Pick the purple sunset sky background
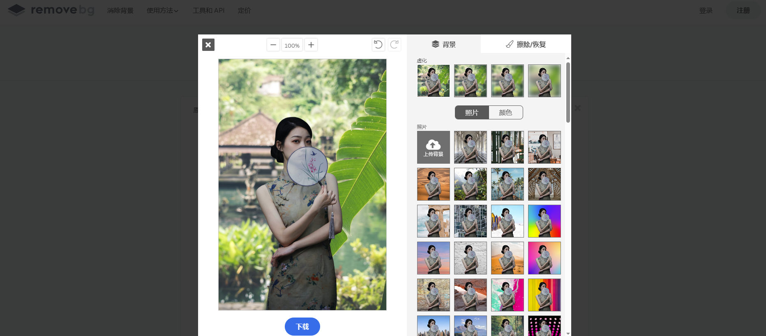 (x=434, y=258)
